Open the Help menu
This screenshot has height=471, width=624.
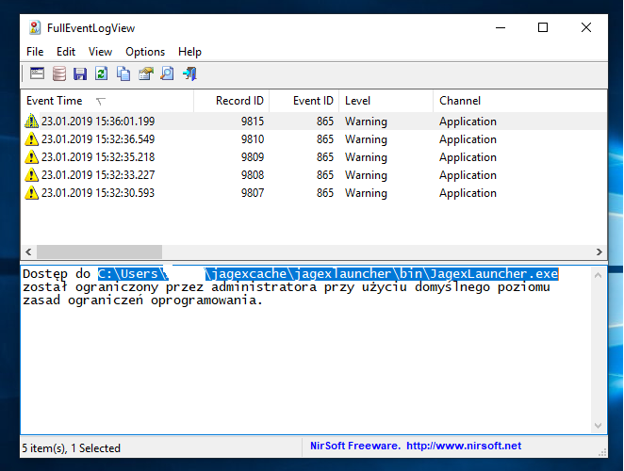point(189,52)
